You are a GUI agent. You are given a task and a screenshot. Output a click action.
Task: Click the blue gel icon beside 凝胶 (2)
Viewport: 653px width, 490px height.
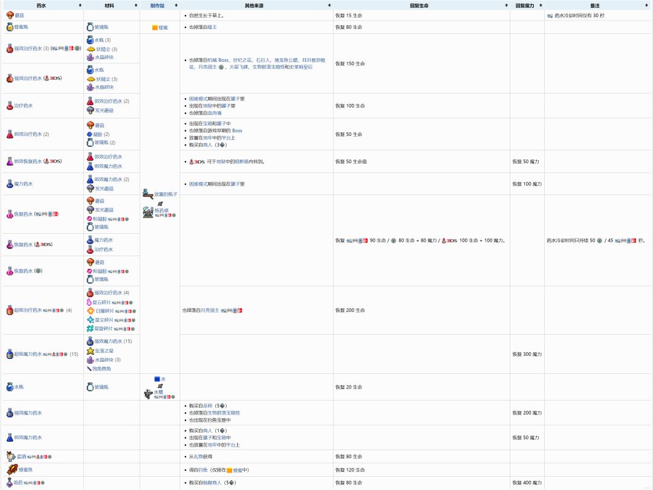coord(89,134)
